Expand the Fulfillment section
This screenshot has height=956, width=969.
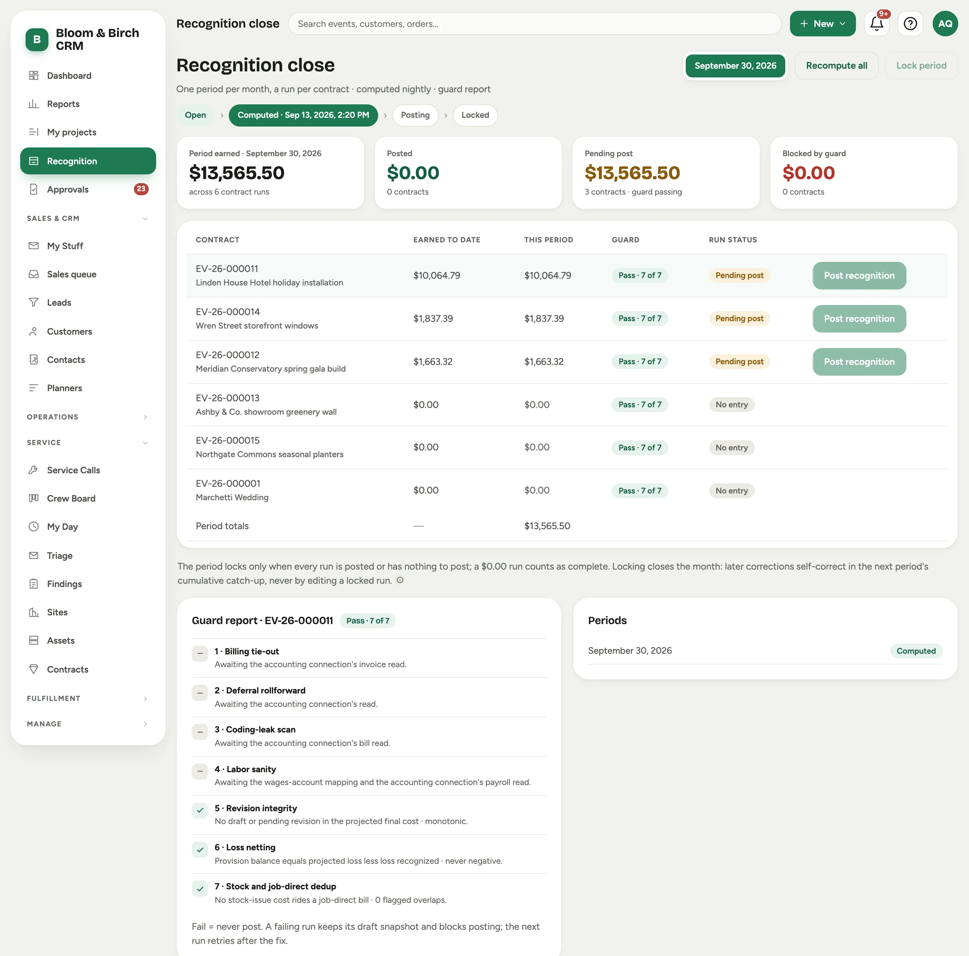[88, 698]
